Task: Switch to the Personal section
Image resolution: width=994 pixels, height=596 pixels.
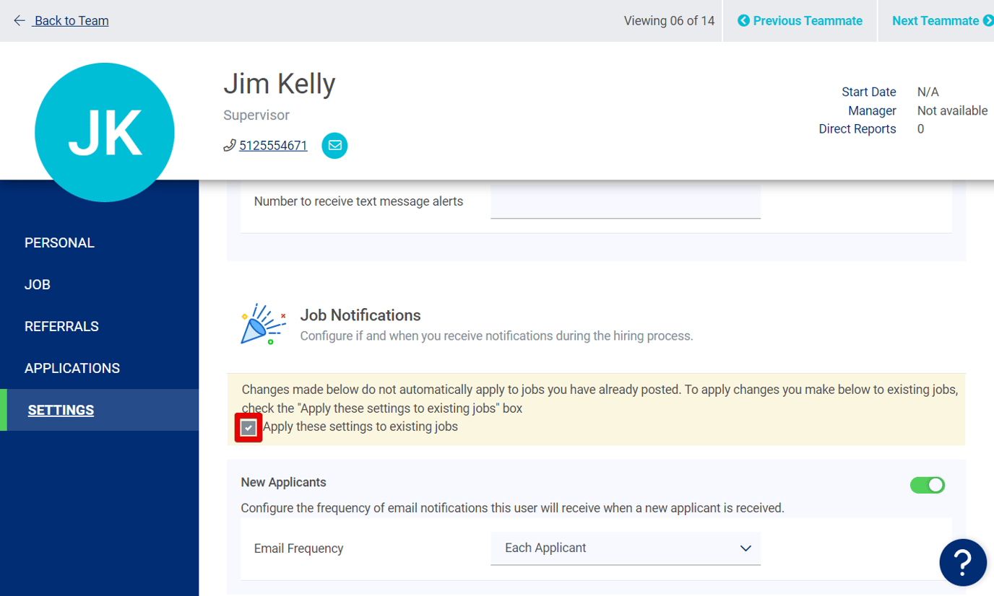Action: click(59, 242)
